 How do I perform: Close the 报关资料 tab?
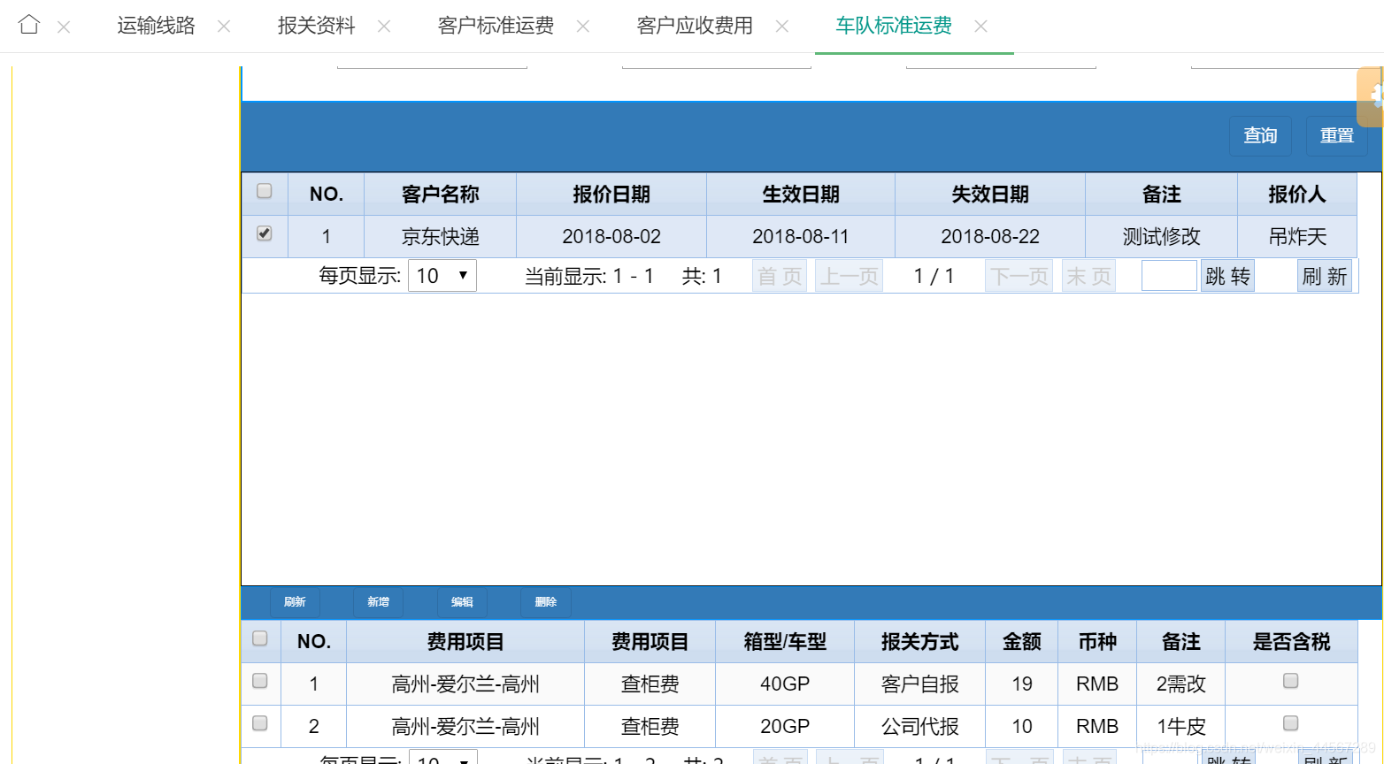pos(384,27)
